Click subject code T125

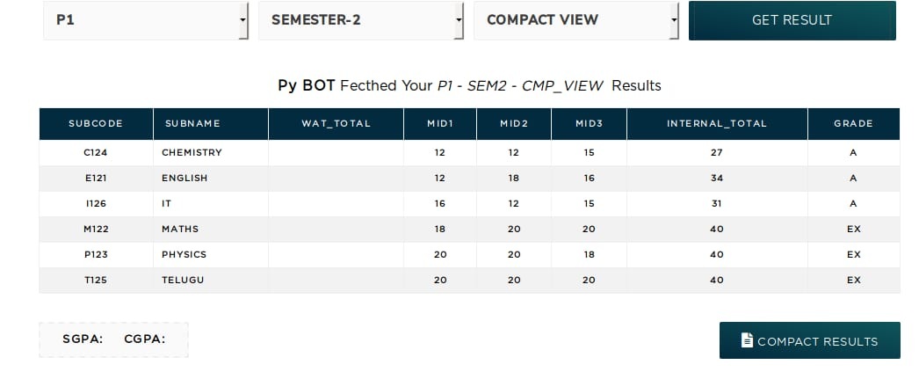pos(96,281)
